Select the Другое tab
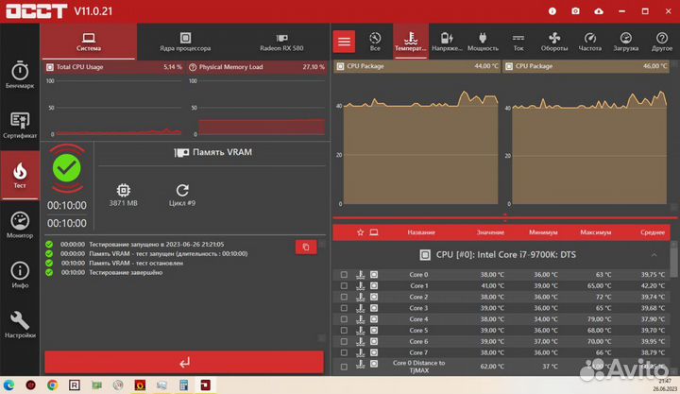 [662, 42]
